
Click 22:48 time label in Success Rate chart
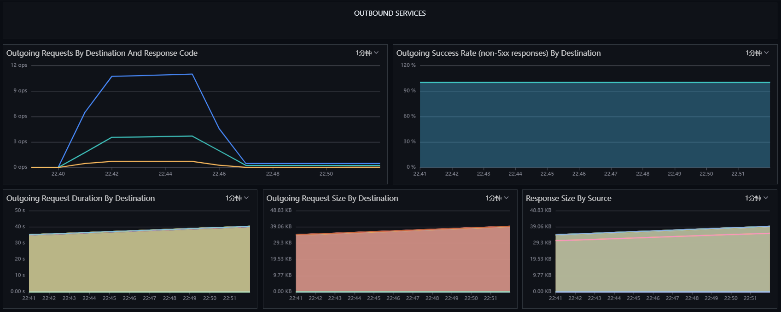642,174
